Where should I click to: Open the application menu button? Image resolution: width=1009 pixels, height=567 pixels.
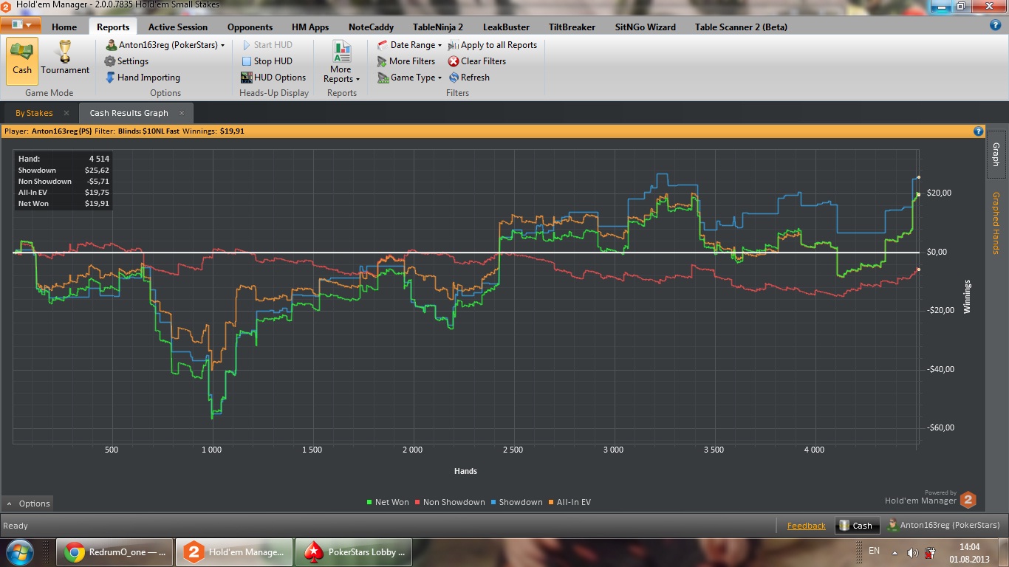click(21, 24)
